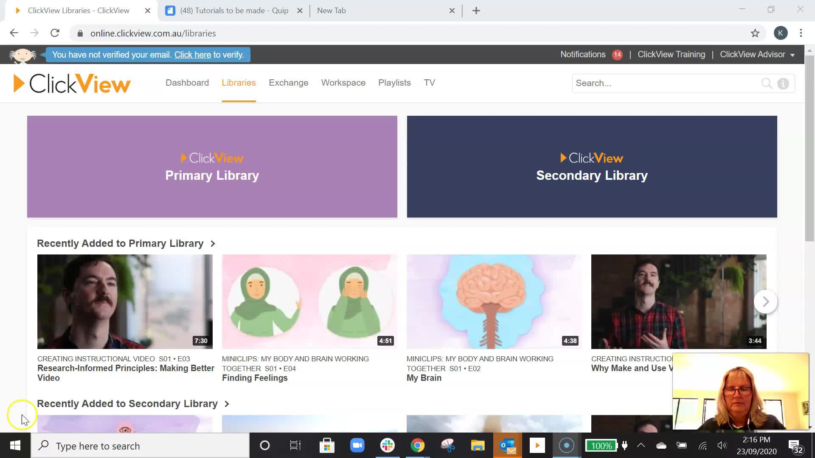Viewport: 815px width, 458px height.
Task: Expand Recently Added to Primary Library chevron
Action: (x=213, y=243)
